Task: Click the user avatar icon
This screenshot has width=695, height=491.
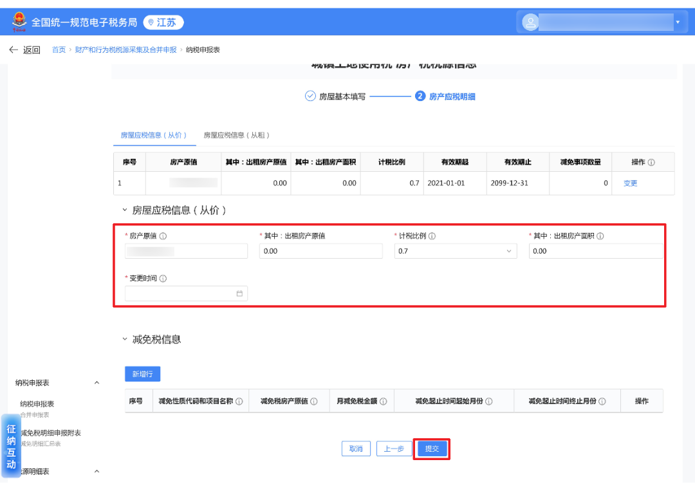Action: (x=530, y=22)
